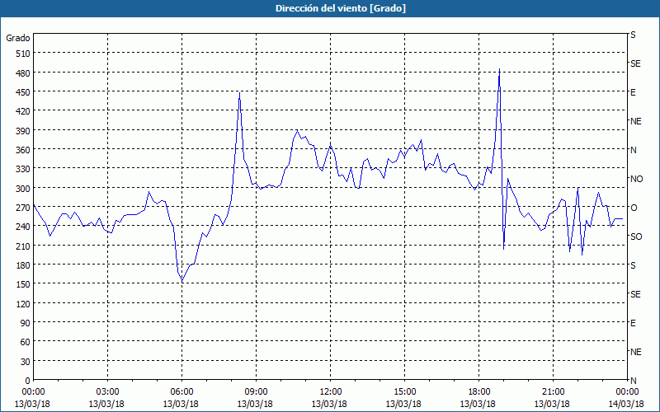Pick the 210 label on the left axis
Image resolution: width=660 pixels, height=412 pixels.
(x=23, y=246)
